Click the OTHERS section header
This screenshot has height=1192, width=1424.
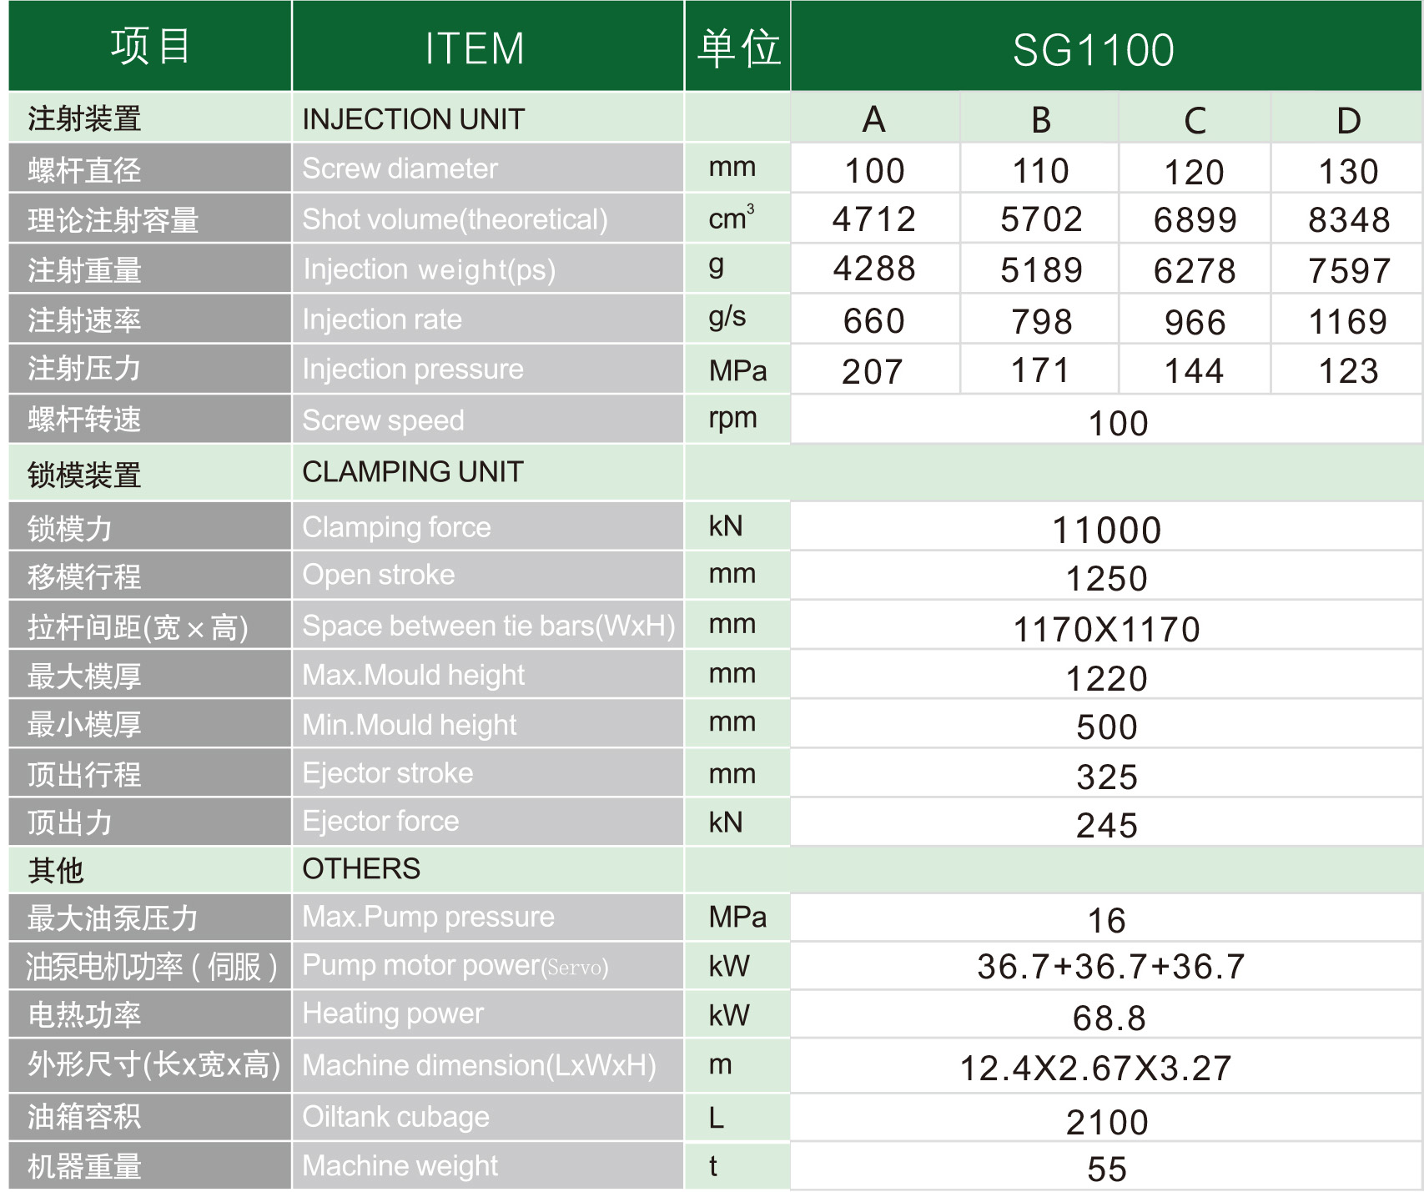(x=360, y=868)
